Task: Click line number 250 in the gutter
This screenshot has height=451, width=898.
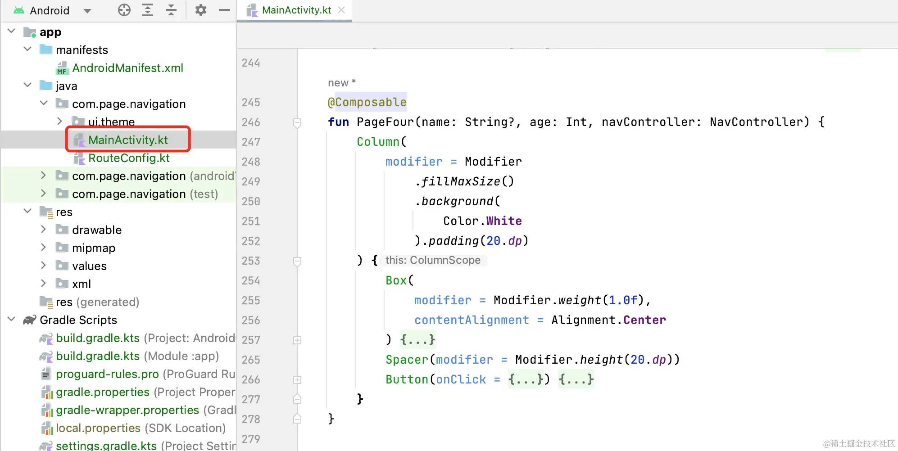Action: pyautogui.click(x=251, y=201)
